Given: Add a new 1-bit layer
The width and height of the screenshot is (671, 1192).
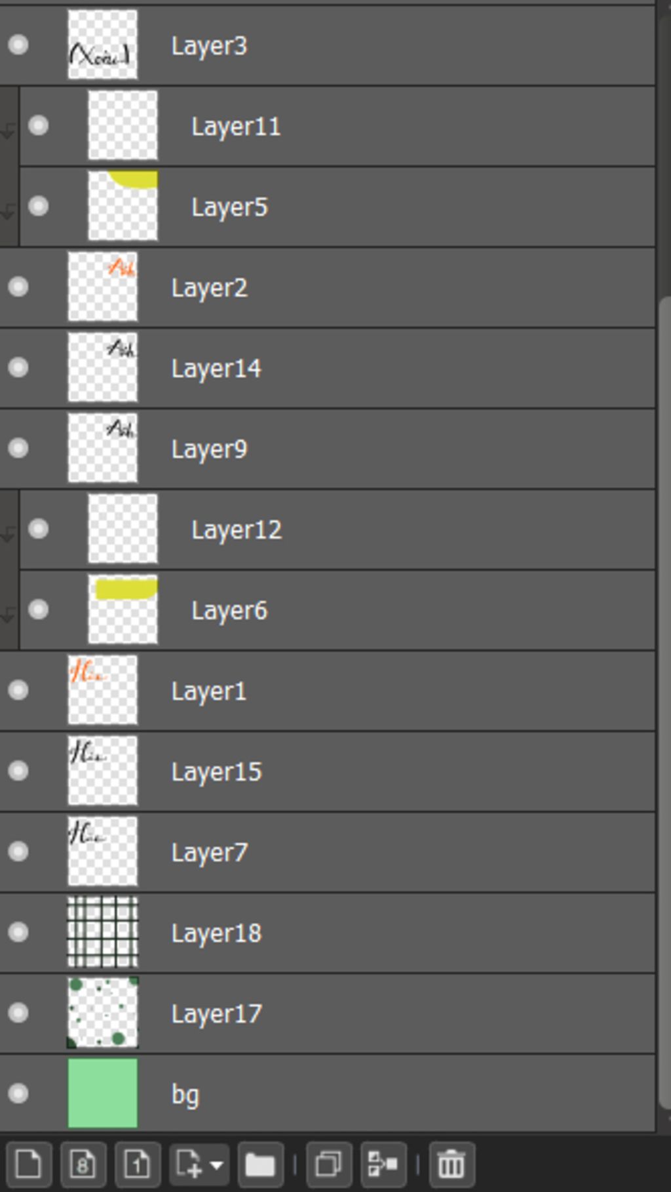Looking at the screenshot, I should click(137, 1164).
